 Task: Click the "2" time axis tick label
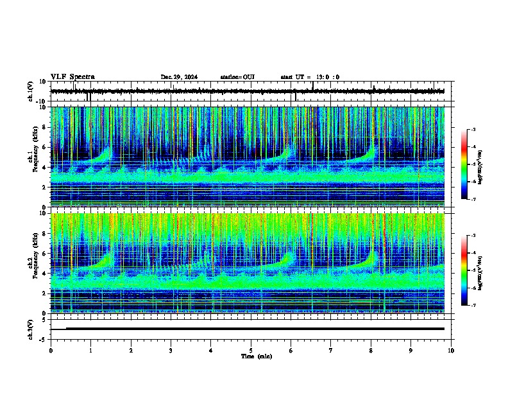pyautogui.click(x=131, y=351)
